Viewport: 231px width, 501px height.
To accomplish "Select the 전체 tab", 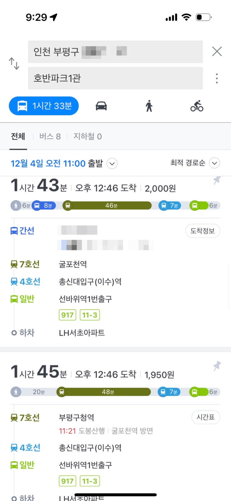I will click(x=18, y=137).
